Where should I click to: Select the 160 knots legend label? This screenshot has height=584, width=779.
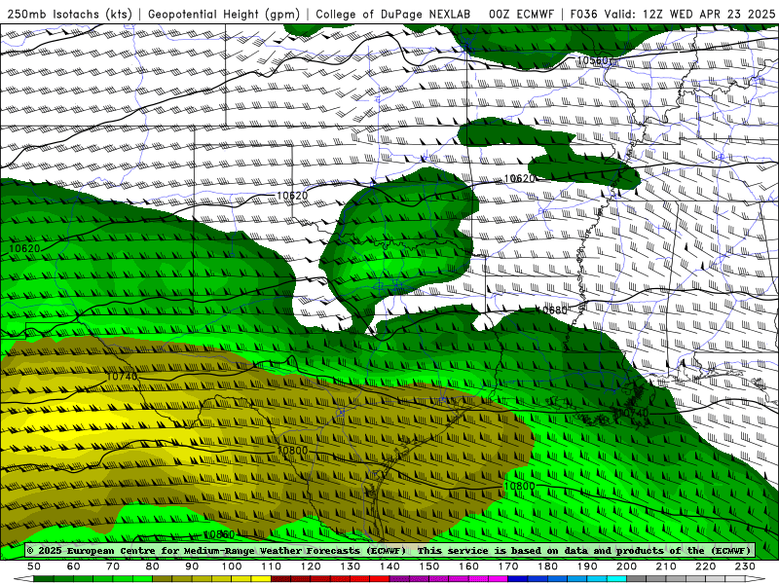(x=468, y=566)
